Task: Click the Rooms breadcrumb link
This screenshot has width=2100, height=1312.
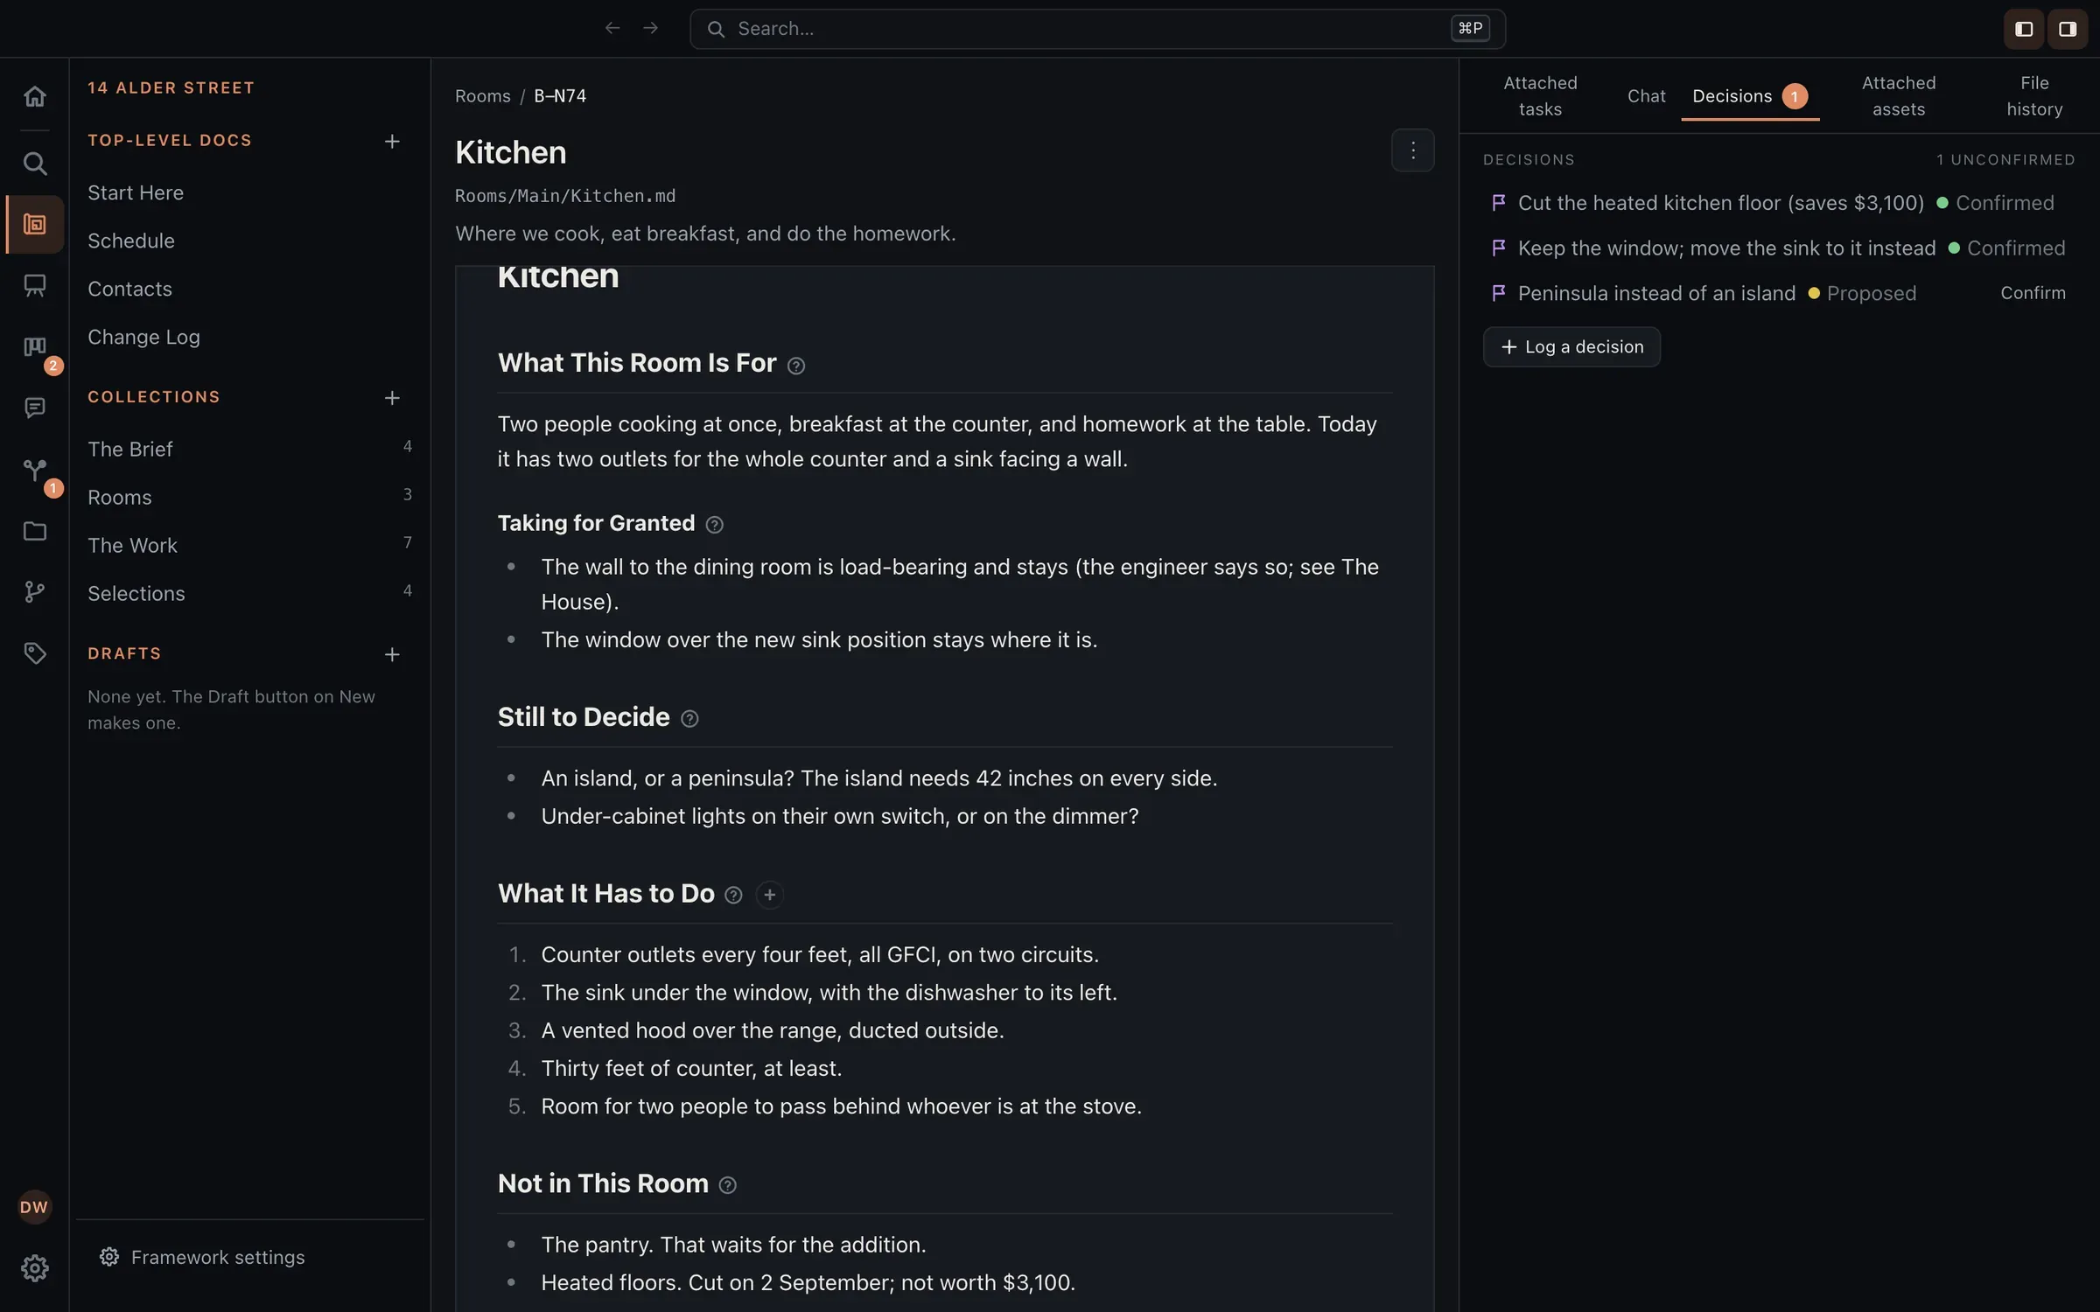Action: (483, 96)
